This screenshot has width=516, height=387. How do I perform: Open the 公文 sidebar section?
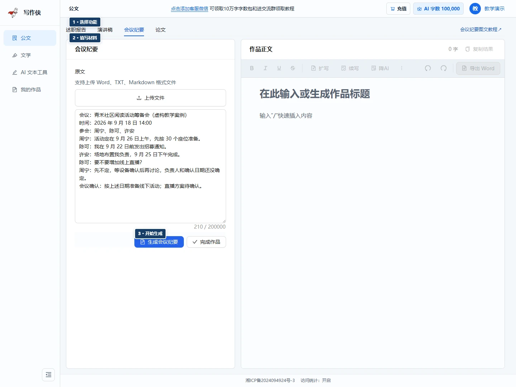tap(30, 38)
